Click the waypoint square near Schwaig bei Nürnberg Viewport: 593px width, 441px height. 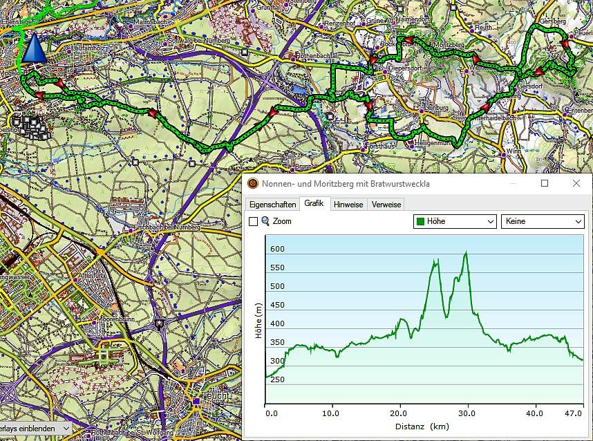tap(245, 52)
